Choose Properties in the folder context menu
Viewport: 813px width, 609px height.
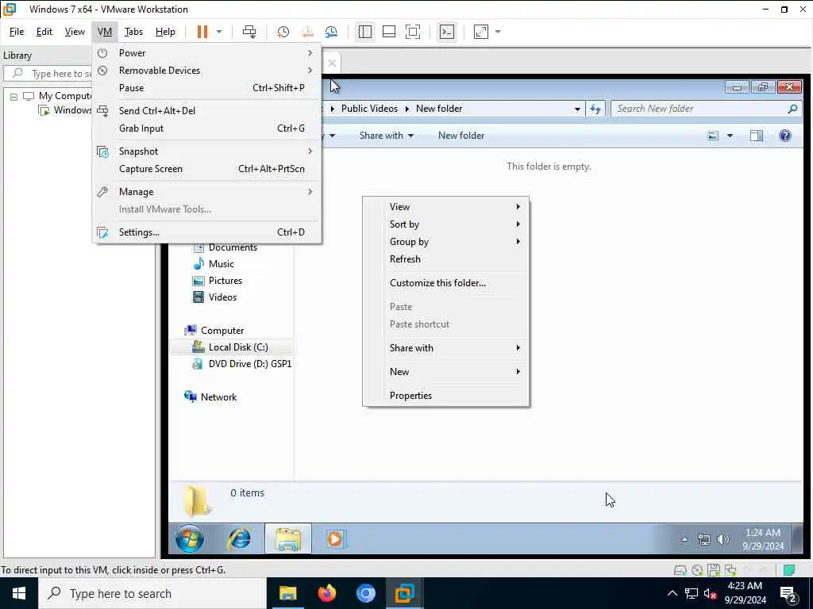[446, 396]
